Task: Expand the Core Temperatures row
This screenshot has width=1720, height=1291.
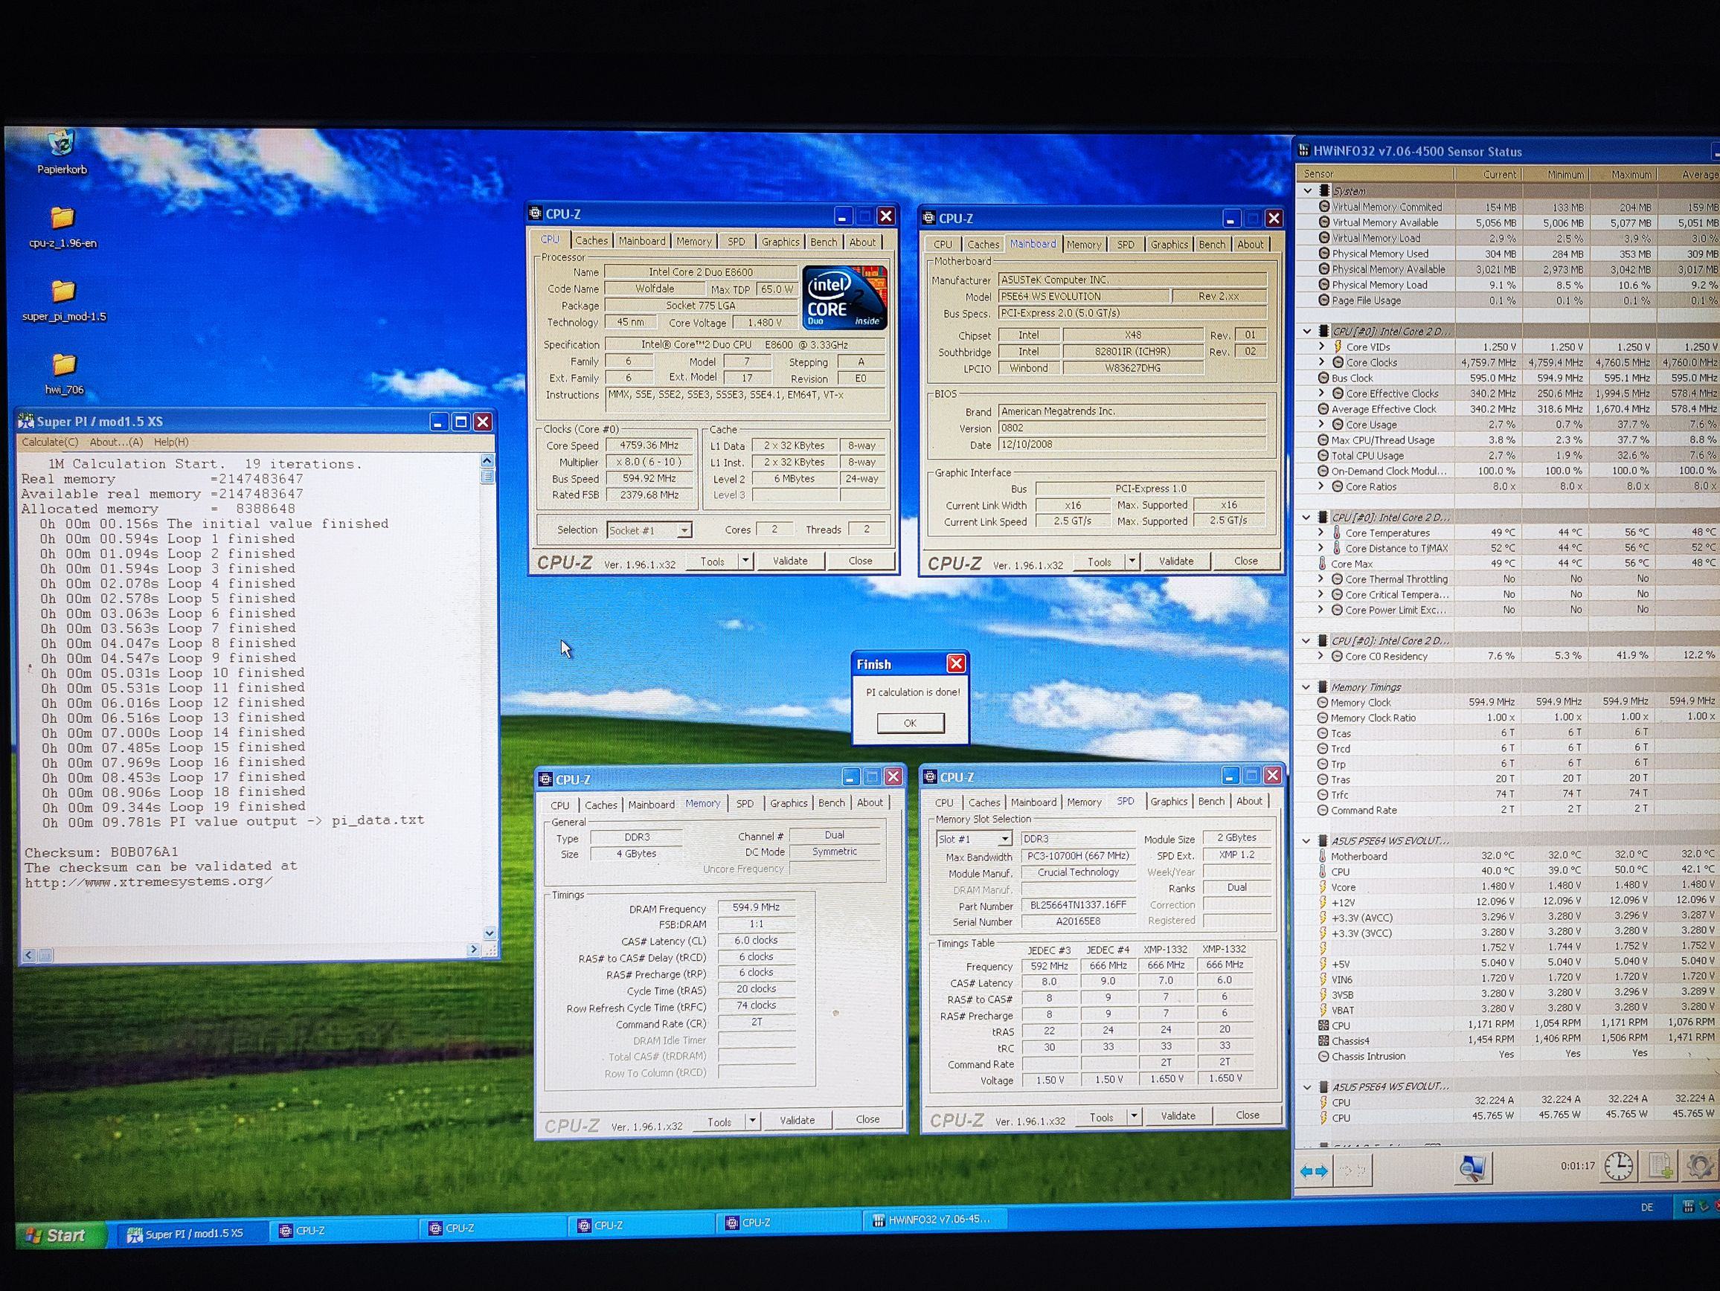Action: pyautogui.click(x=1321, y=532)
